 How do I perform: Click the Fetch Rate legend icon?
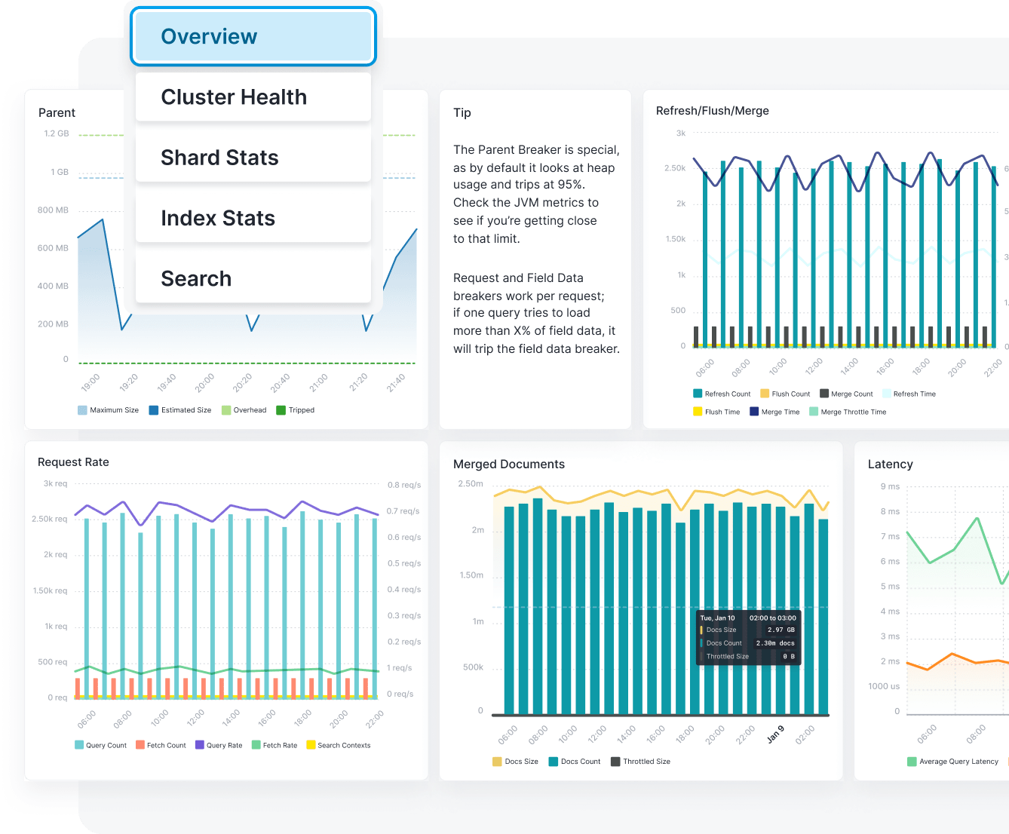tap(256, 744)
